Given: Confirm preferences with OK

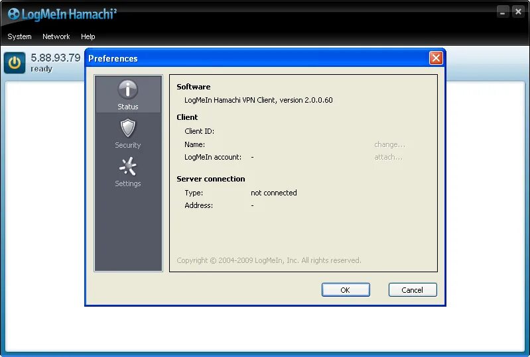Looking at the screenshot, I should click(x=346, y=290).
